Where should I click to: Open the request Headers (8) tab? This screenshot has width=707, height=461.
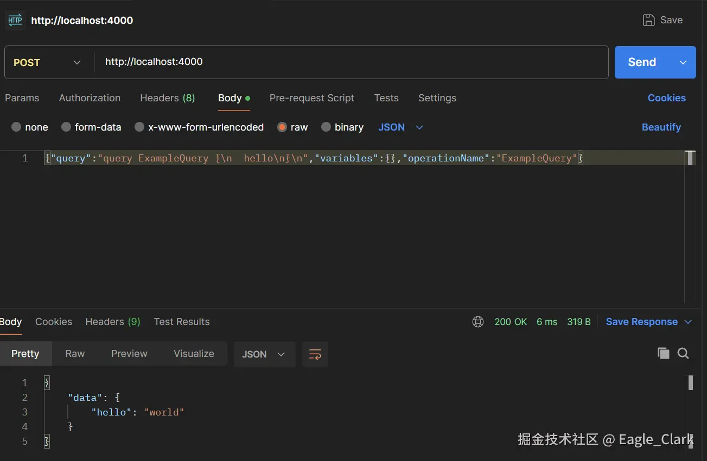coord(167,98)
